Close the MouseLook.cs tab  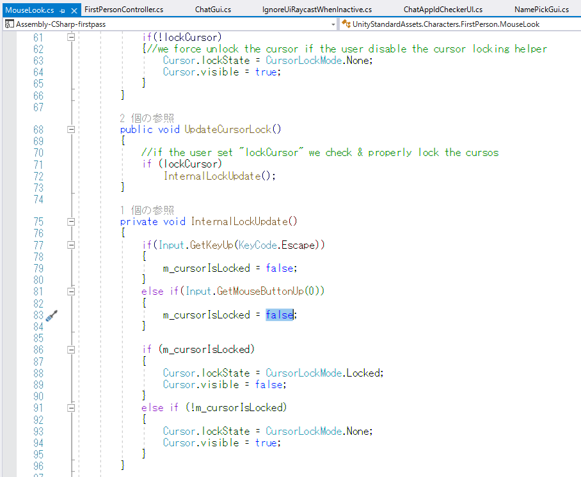74,11
